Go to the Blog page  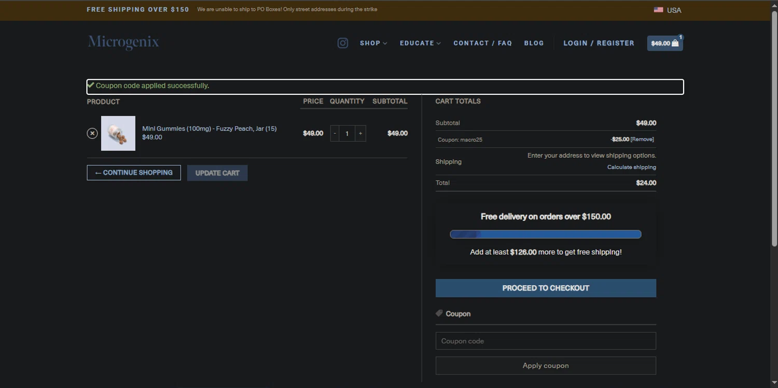coord(534,43)
